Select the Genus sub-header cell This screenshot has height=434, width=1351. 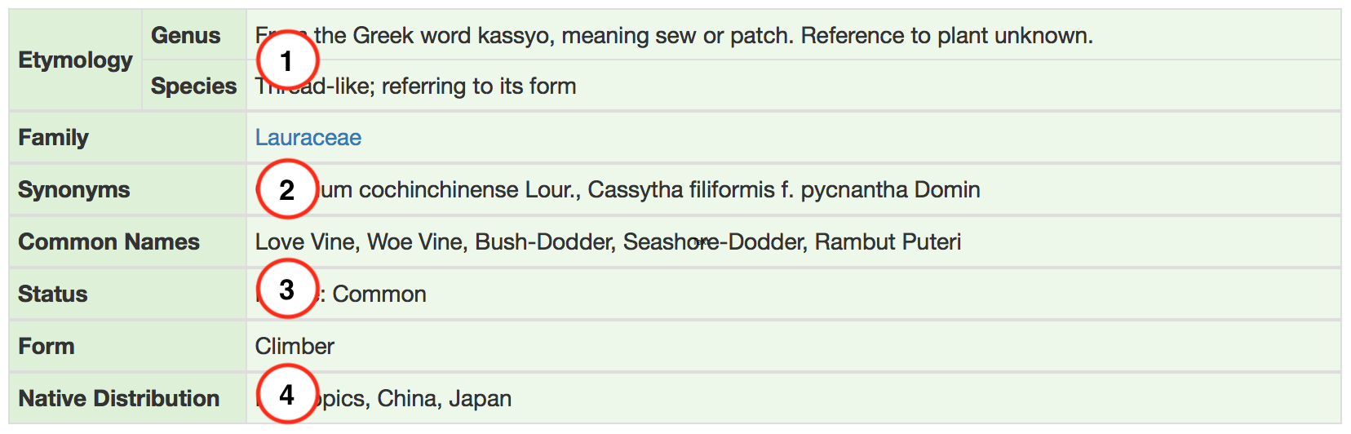pyautogui.click(x=185, y=36)
